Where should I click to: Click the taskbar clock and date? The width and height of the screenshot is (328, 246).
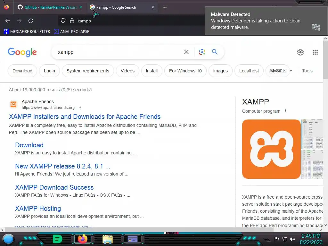click(311, 239)
